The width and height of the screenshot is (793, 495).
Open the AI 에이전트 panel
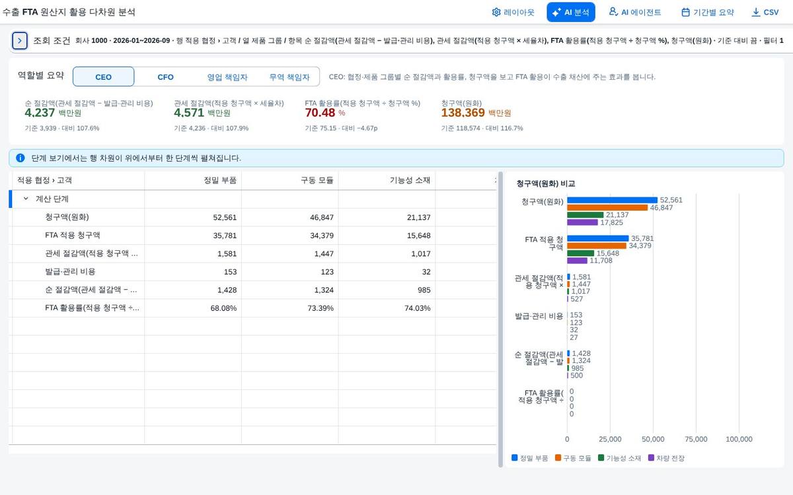(x=635, y=12)
